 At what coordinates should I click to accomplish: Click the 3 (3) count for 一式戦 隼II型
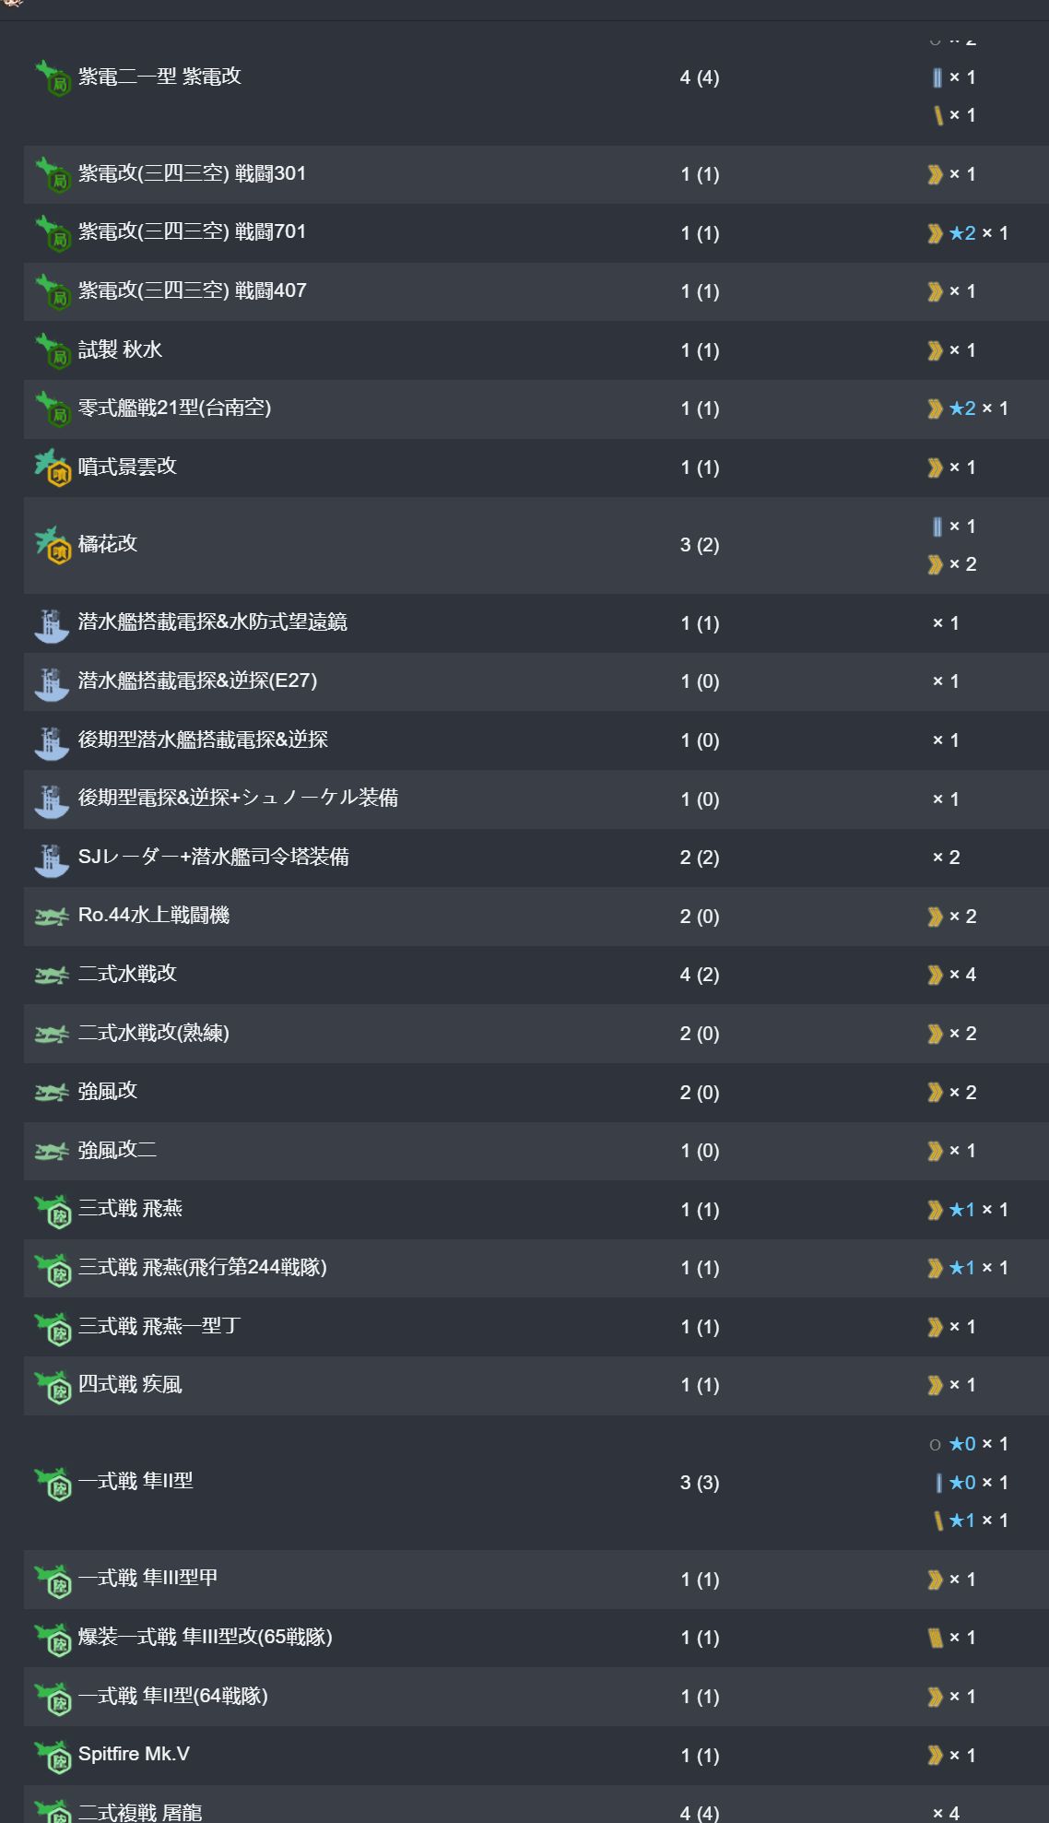point(699,1483)
